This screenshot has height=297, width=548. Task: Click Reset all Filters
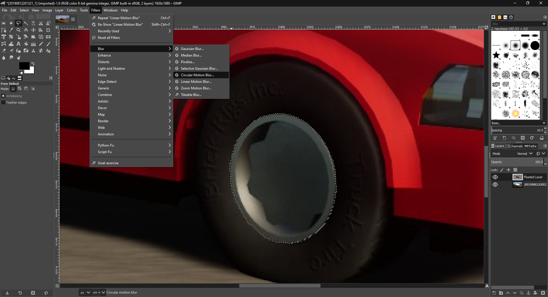109,38
